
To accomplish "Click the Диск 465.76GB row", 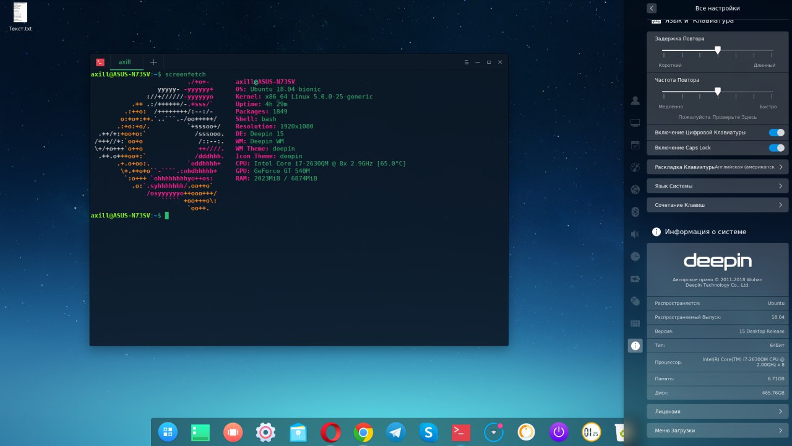I will [718, 393].
